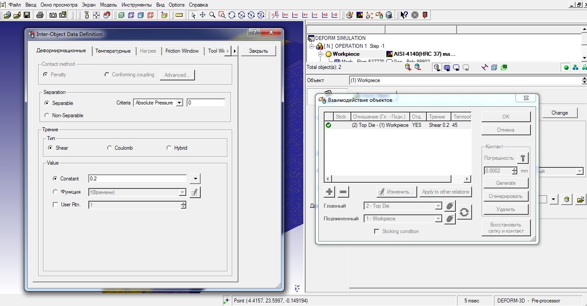Viewport: 587px width, 306px height.
Task: Click the rotate about X icon
Action: 241,15
